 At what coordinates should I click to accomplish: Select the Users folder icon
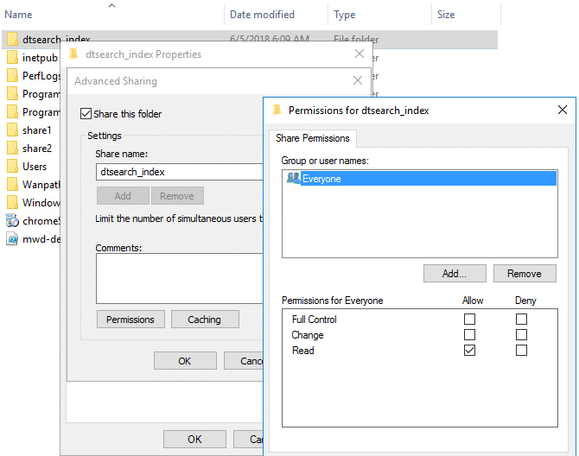point(12,167)
